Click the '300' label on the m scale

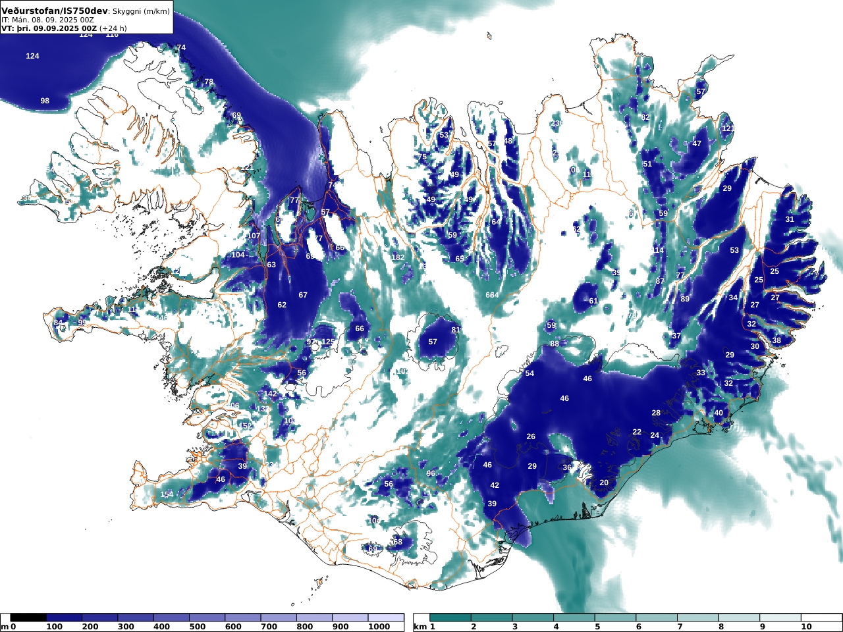[126, 627]
